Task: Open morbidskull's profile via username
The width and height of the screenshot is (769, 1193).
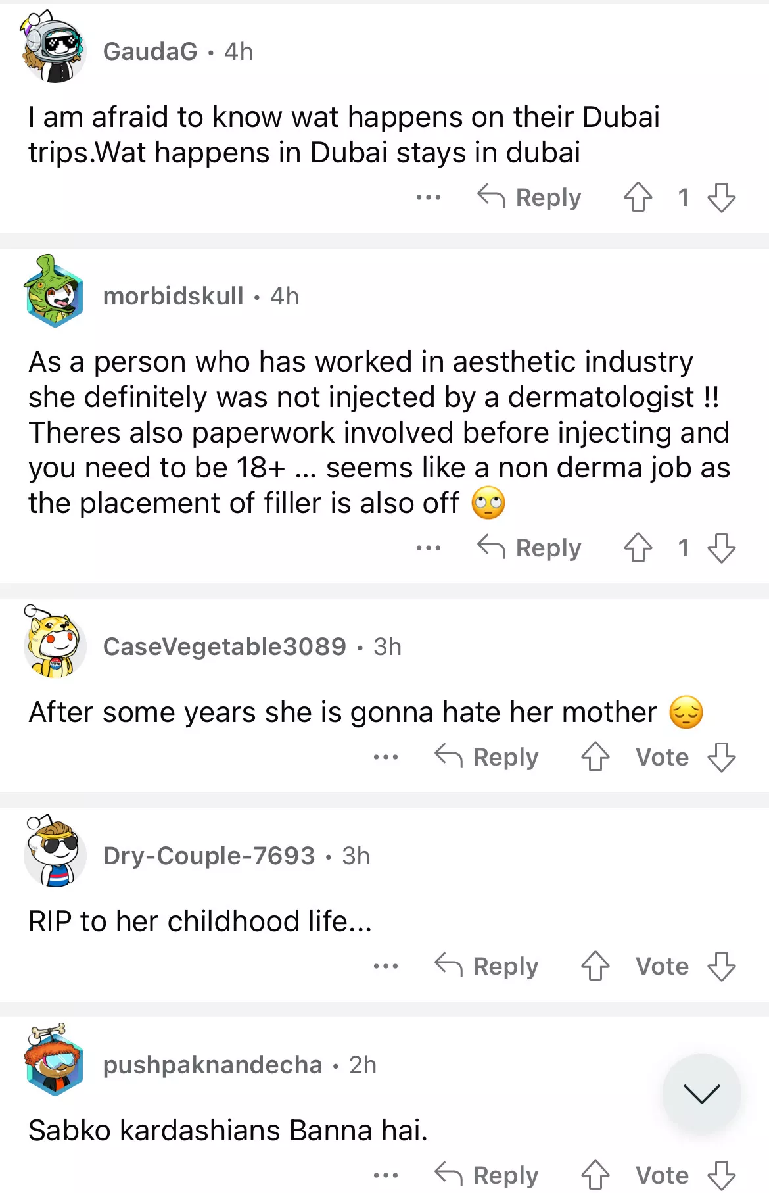Action: coord(174,296)
